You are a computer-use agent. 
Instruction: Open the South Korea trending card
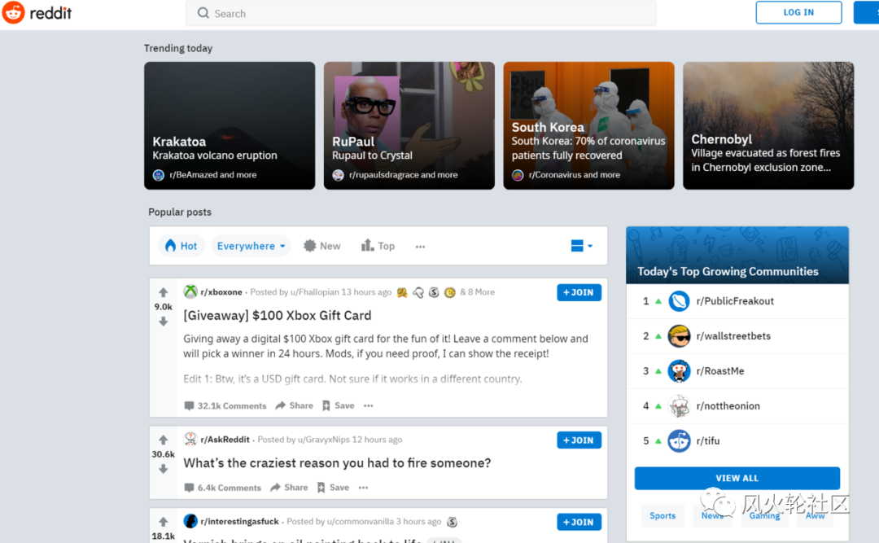[x=588, y=125]
